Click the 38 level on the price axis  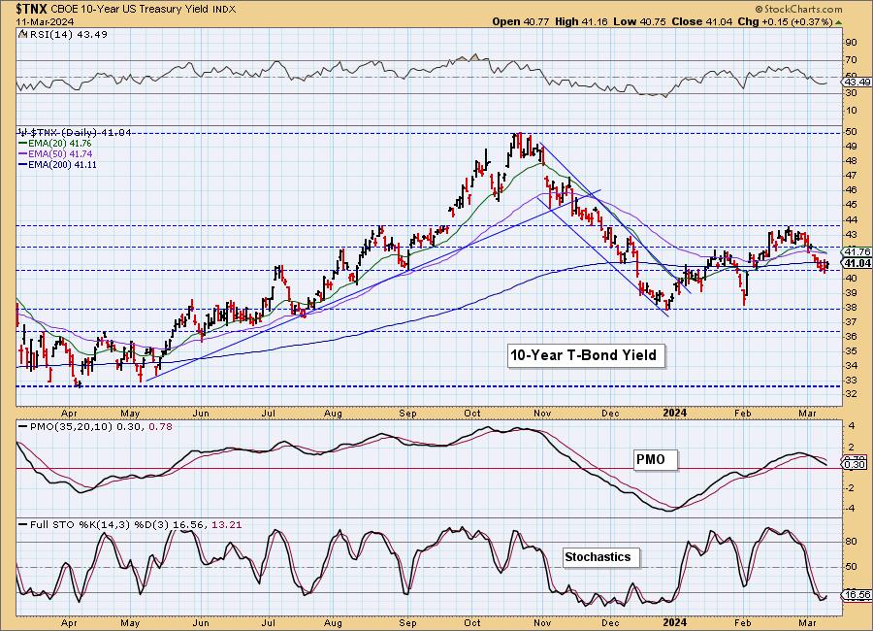click(852, 308)
